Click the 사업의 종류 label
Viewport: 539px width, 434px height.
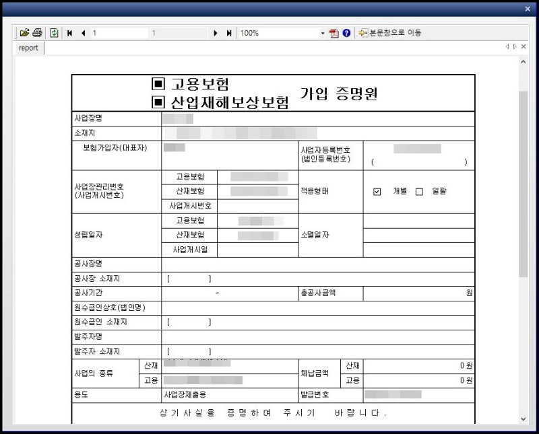click(x=94, y=373)
